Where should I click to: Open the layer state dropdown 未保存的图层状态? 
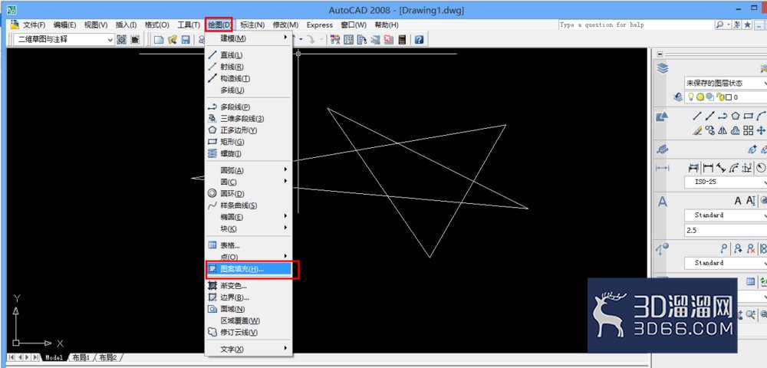[726, 83]
